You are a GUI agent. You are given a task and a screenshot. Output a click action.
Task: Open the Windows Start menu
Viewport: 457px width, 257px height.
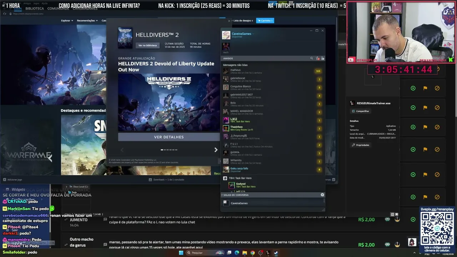pos(181,253)
